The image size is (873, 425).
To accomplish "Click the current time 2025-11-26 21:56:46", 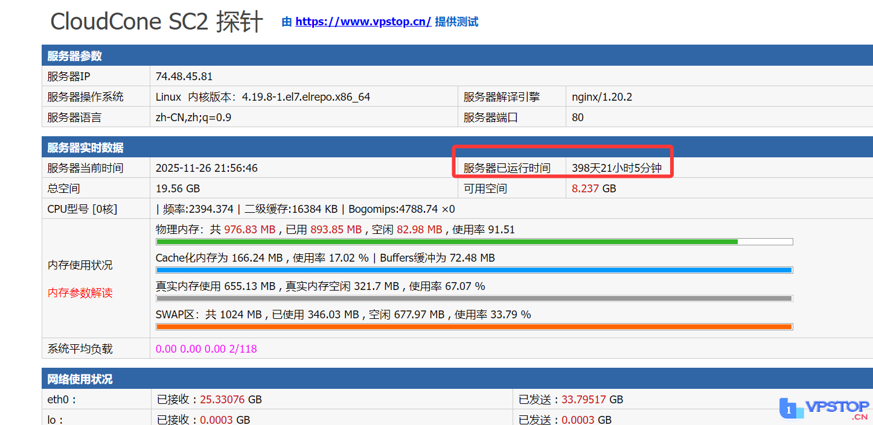I will click(x=206, y=168).
